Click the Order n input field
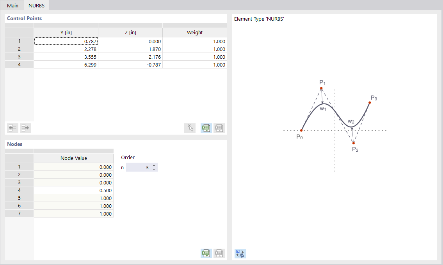443x265 pixels. (141, 167)
